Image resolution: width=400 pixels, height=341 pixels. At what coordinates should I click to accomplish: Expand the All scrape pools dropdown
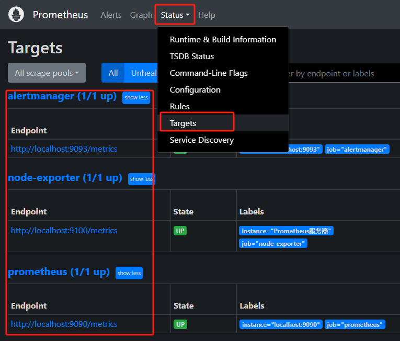click(x=47, y=73)
